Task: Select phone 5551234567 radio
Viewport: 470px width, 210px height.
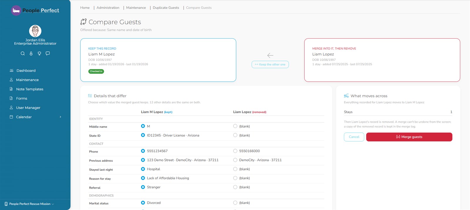Action: pos(143,151)
